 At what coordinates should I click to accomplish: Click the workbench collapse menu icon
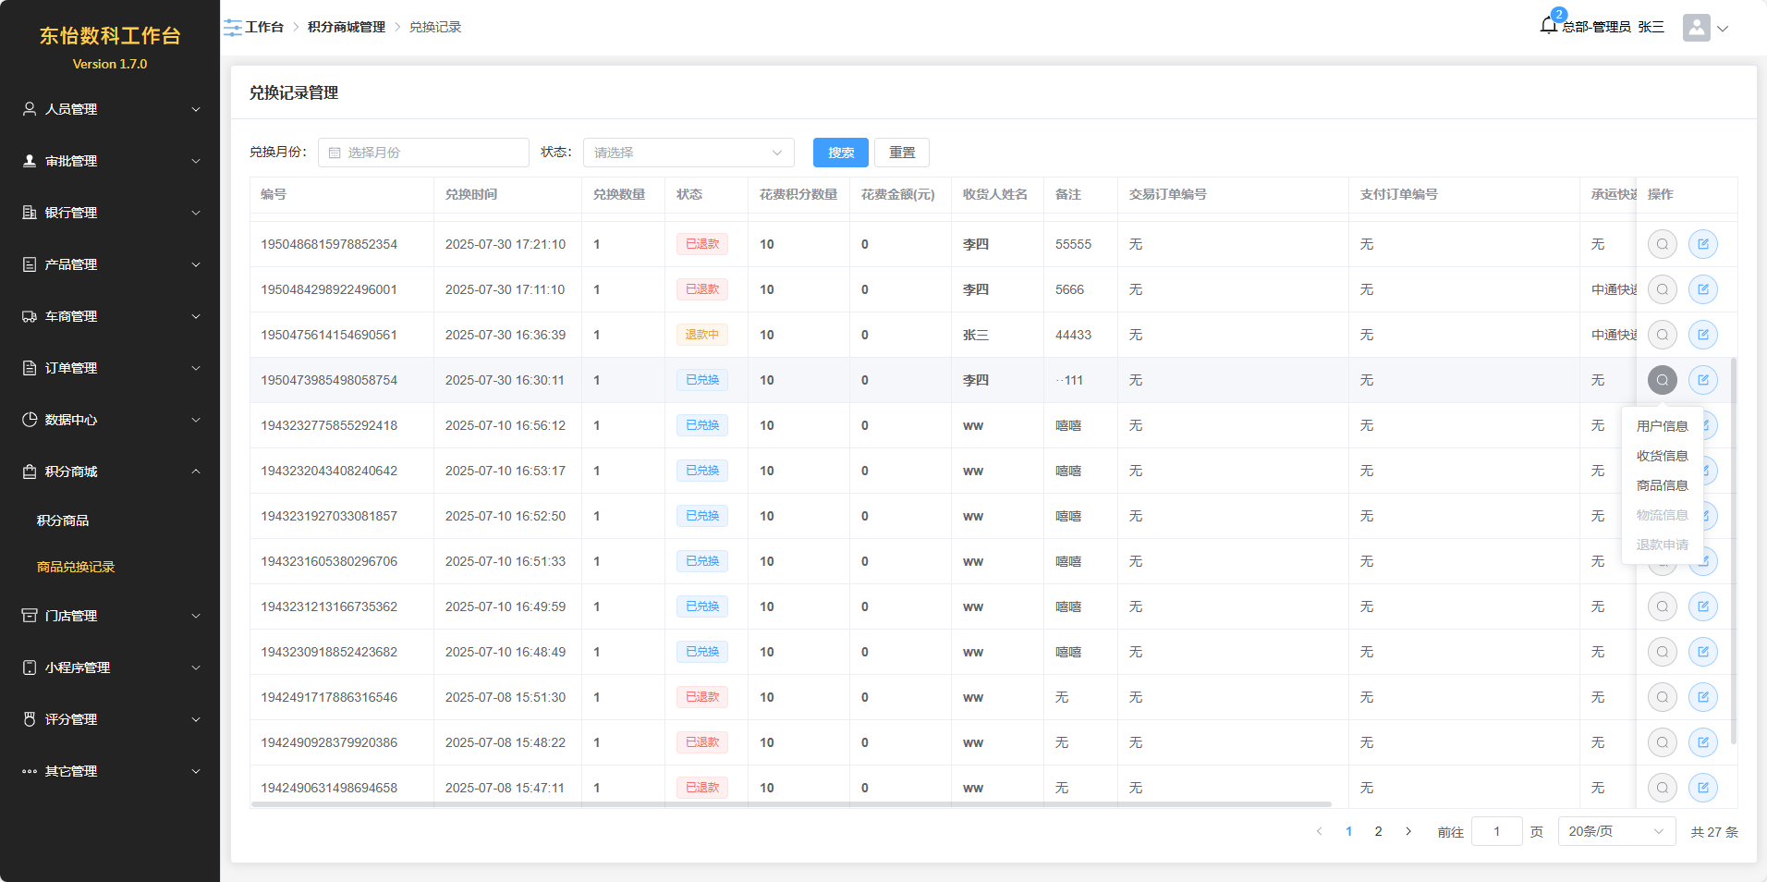[233, 28]
